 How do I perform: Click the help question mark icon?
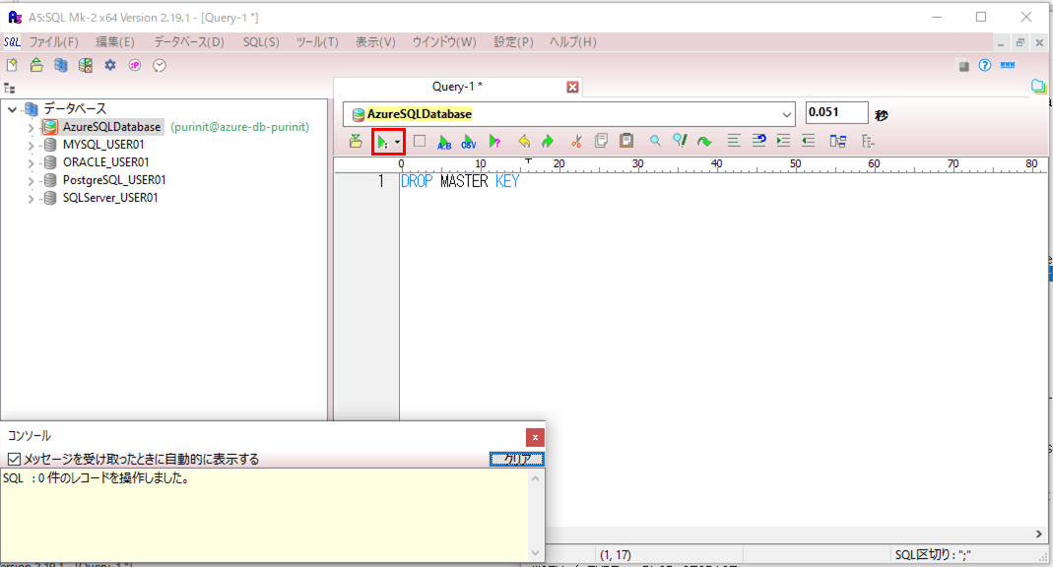pyautogui.click(x=984, y=65)
